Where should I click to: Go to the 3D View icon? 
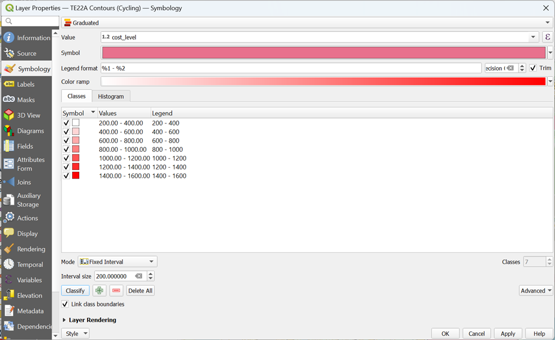click(x=9, y=115)
